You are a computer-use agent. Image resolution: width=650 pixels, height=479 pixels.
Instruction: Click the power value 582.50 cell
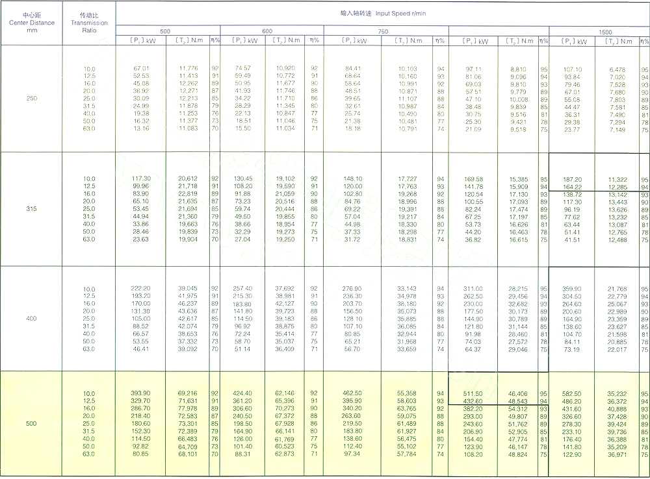pyautogui.click(x=573, y=393)
